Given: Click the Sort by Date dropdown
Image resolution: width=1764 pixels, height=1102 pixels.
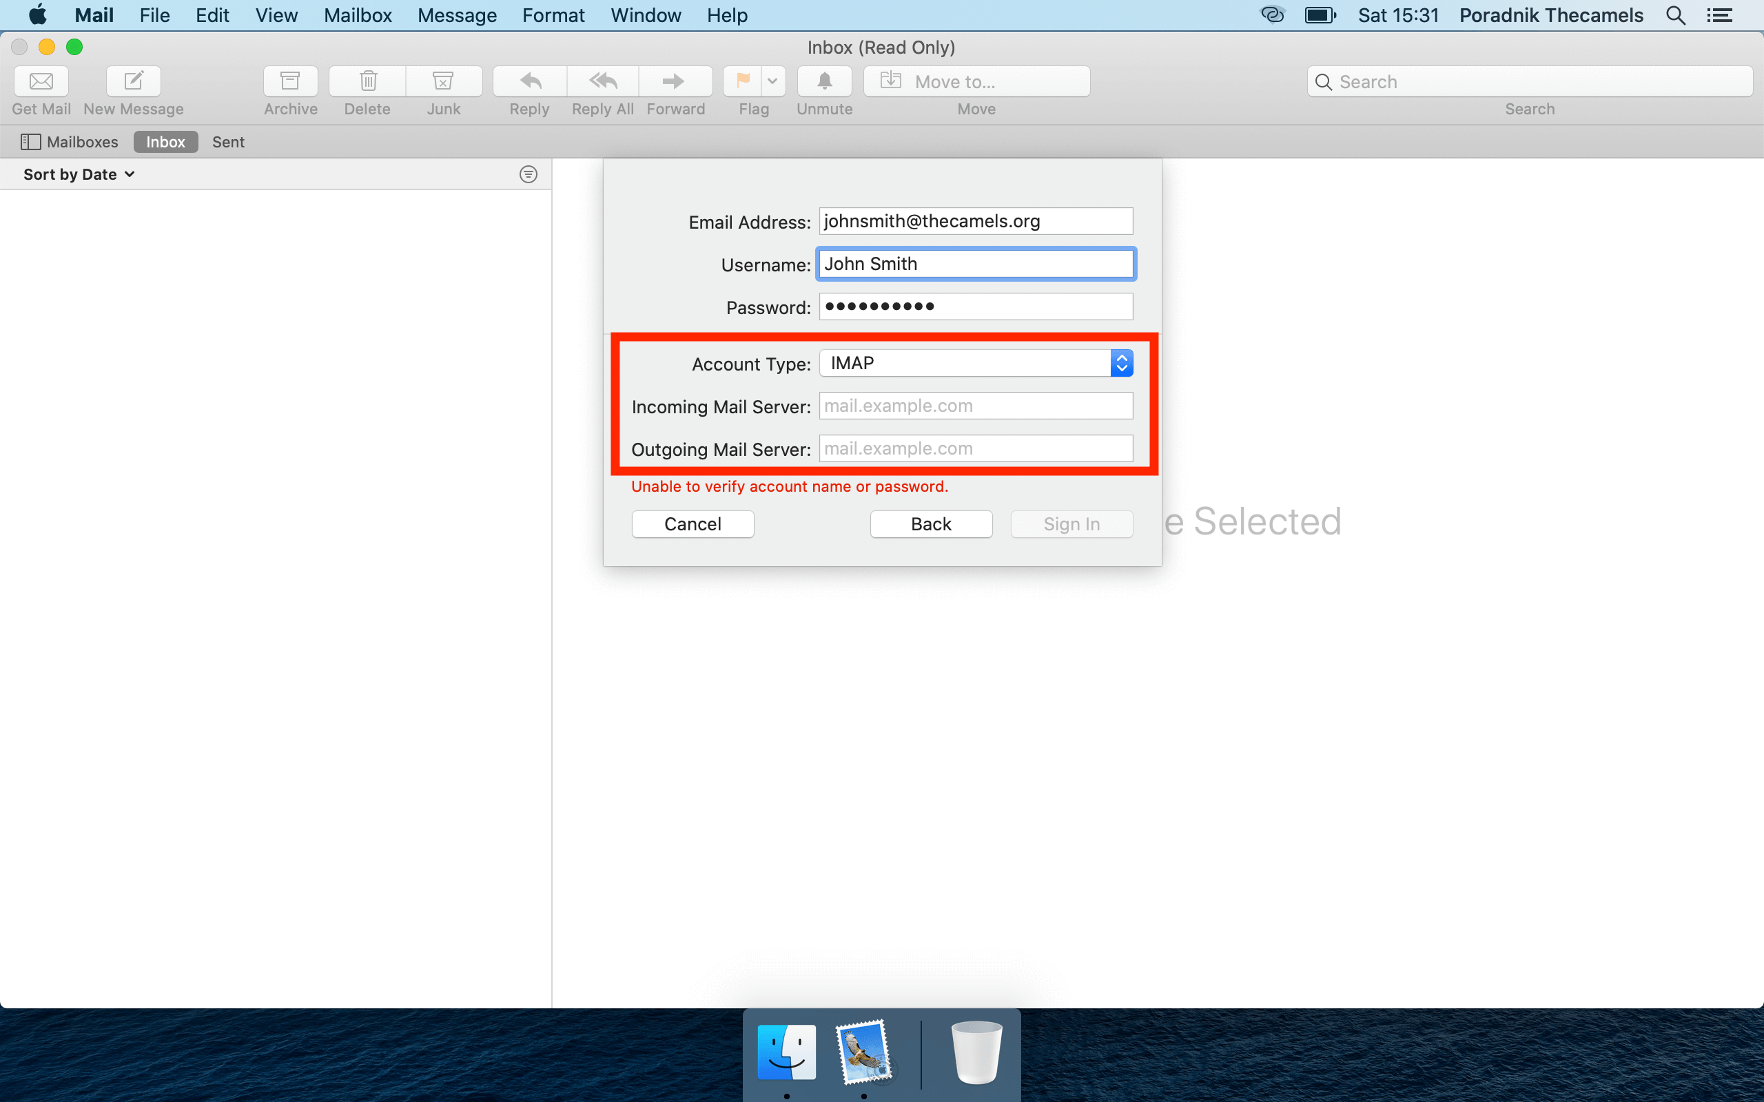Looking at the screenshot, I should pos(80,174).
